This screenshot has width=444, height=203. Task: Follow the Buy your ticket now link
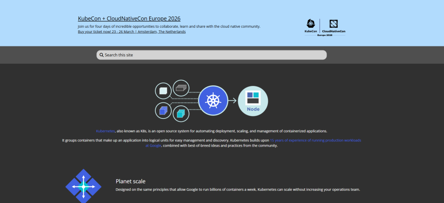coord(132,32)
